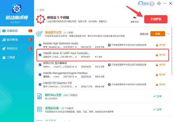
Task: Go back using the 返回 link
Action: coord(40,10)
